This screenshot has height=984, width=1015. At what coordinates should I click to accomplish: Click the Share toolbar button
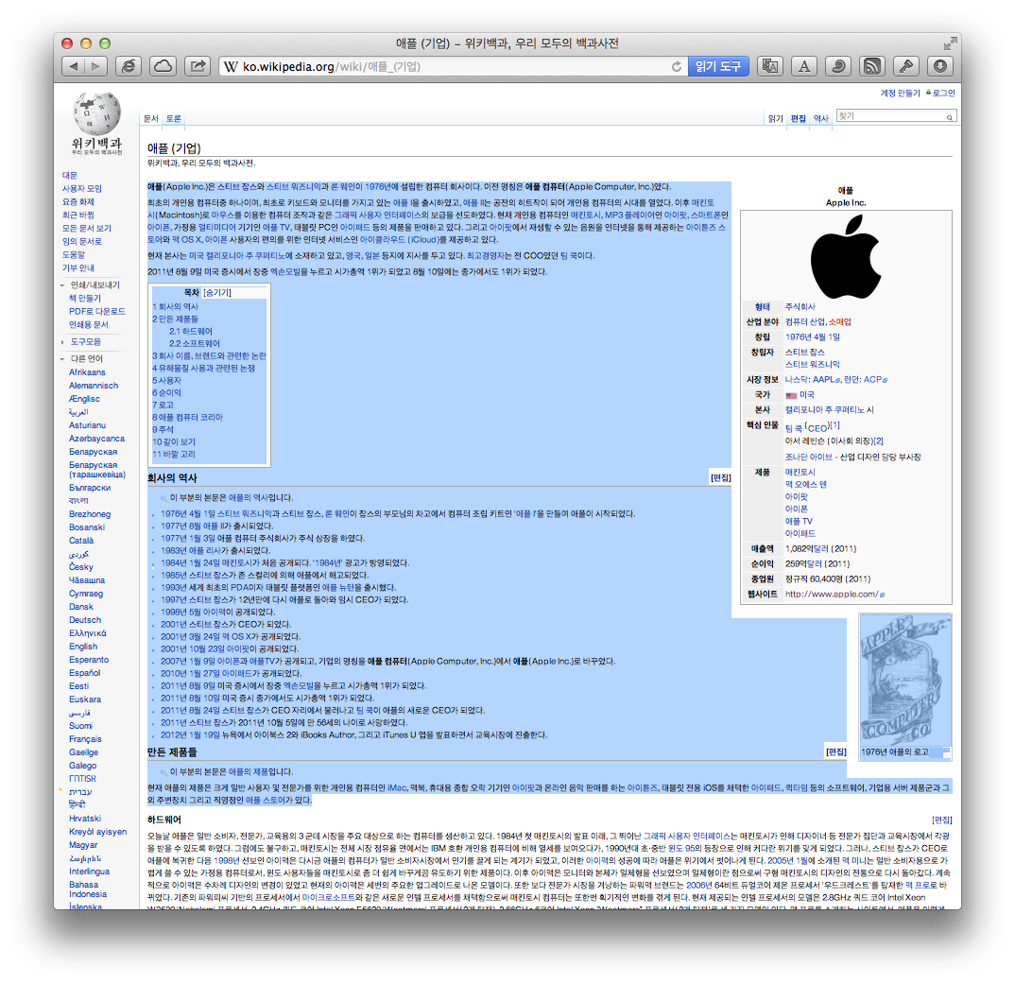coord(198,66)
